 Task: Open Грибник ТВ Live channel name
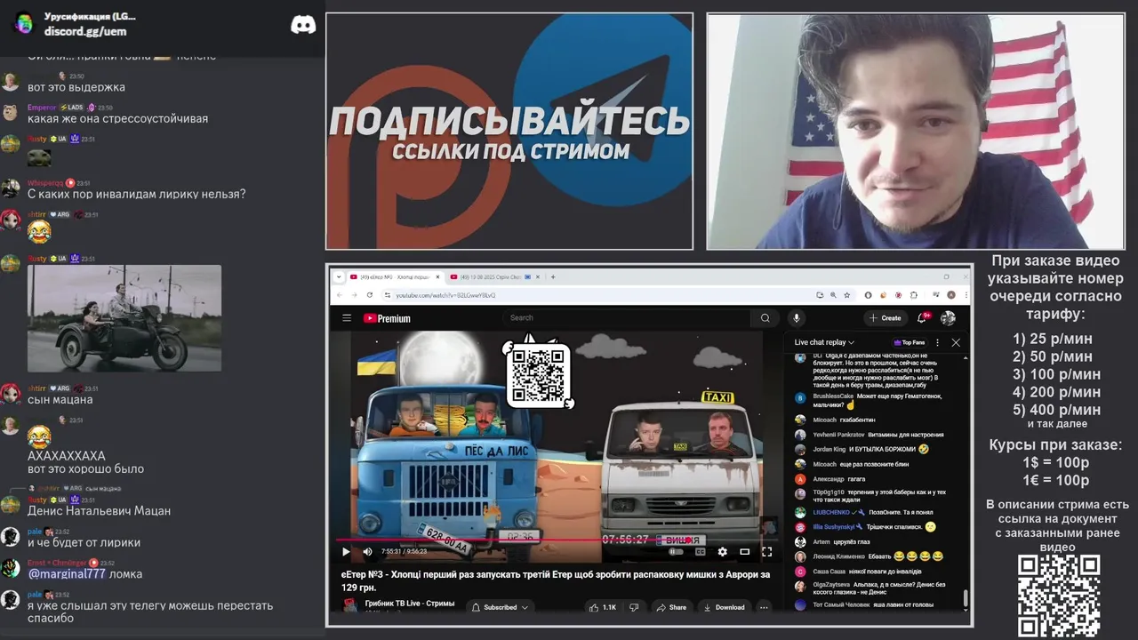(409, 603)
